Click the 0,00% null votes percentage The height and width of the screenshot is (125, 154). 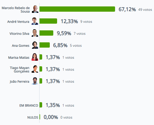pos(51,117)
